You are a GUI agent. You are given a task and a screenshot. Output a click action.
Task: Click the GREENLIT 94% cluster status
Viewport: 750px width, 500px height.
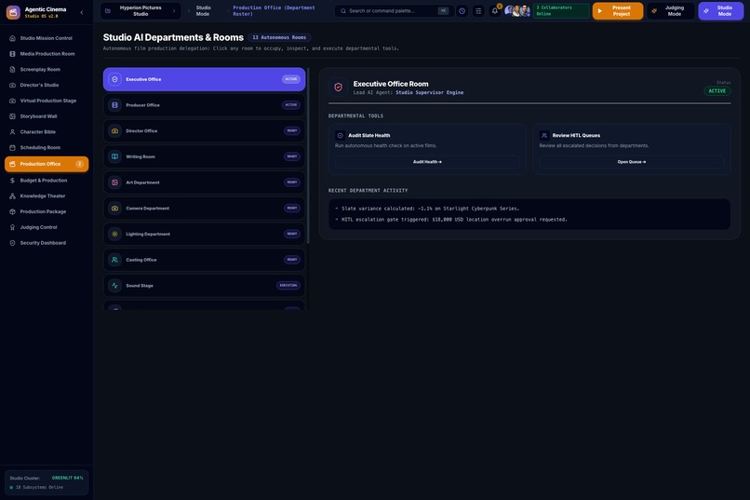click(67, 478)
